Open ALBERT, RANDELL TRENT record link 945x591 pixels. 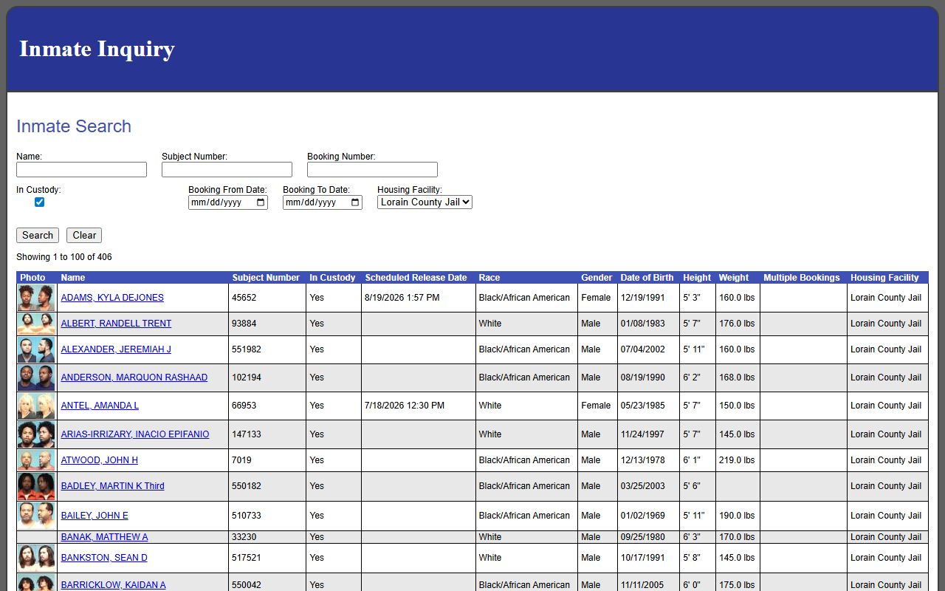pyautogui.click(x=116, y=324)
